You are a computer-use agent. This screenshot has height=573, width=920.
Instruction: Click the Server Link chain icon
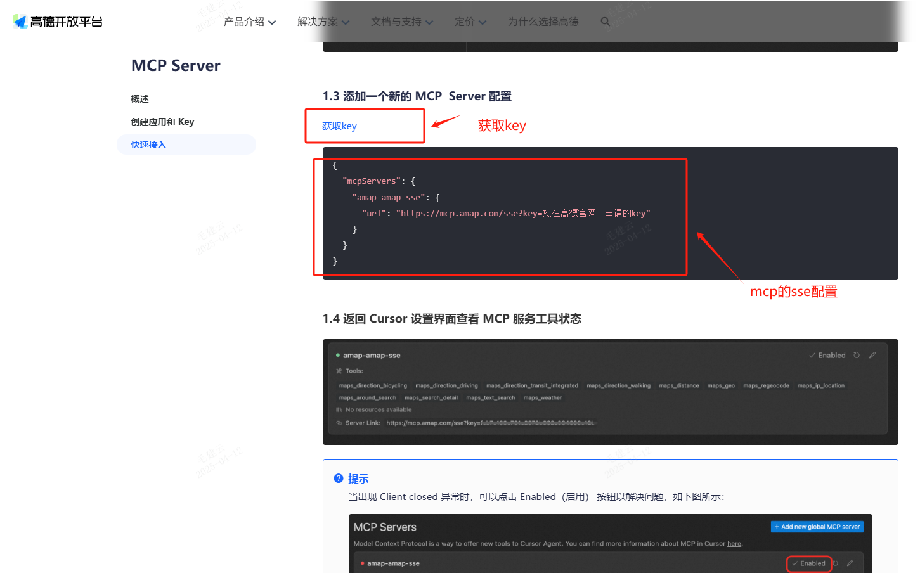(339, 423)
